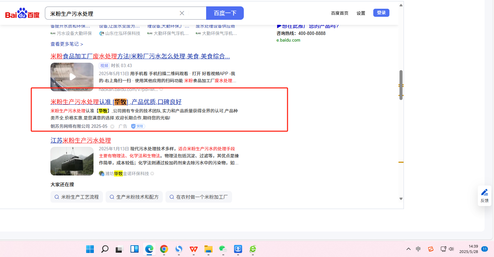Open the volume control in system tray
The height and width of the screenshot is (257, 494).
[451, 249]
